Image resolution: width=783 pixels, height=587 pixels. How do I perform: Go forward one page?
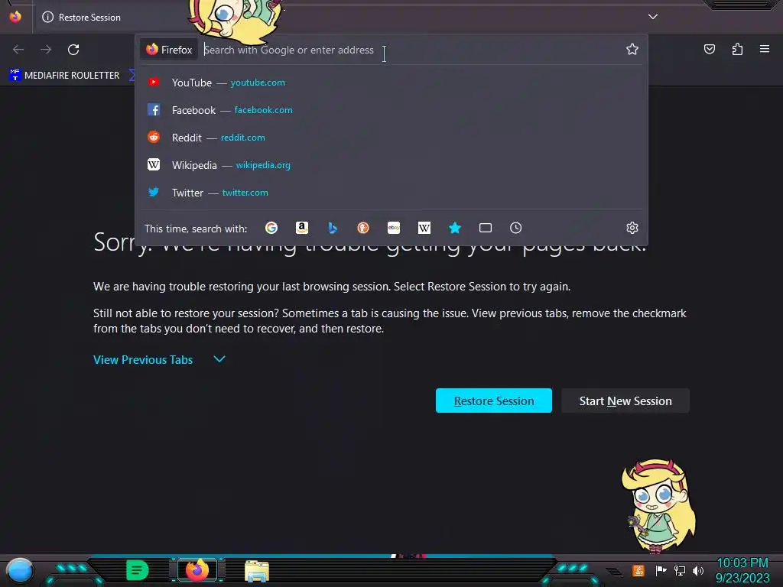pos(46,50)
